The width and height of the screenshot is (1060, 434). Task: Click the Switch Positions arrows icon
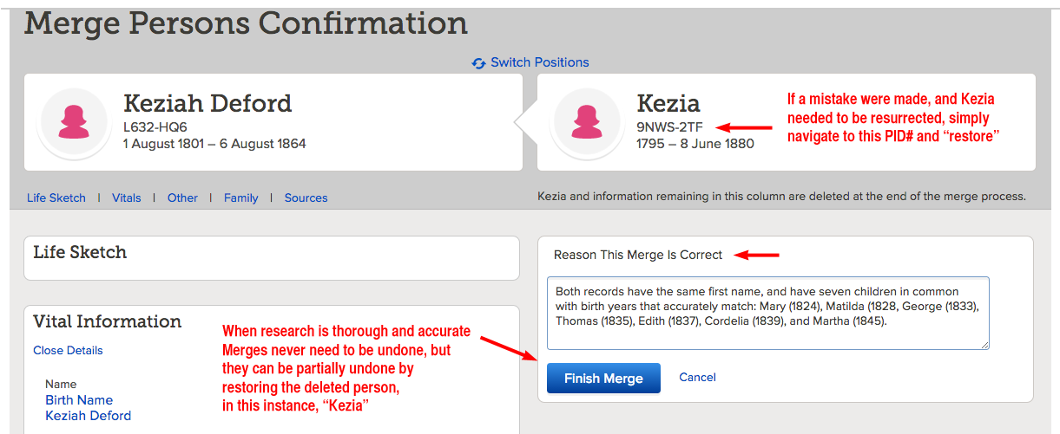(478, 63)
